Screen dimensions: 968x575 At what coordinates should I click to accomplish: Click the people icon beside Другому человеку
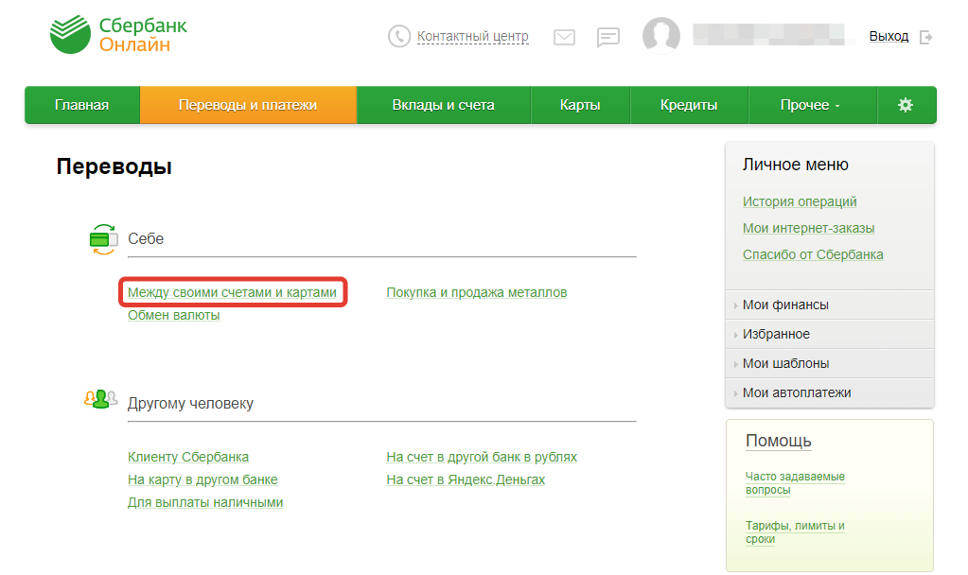pyautogui.click(x=100, y=400)
